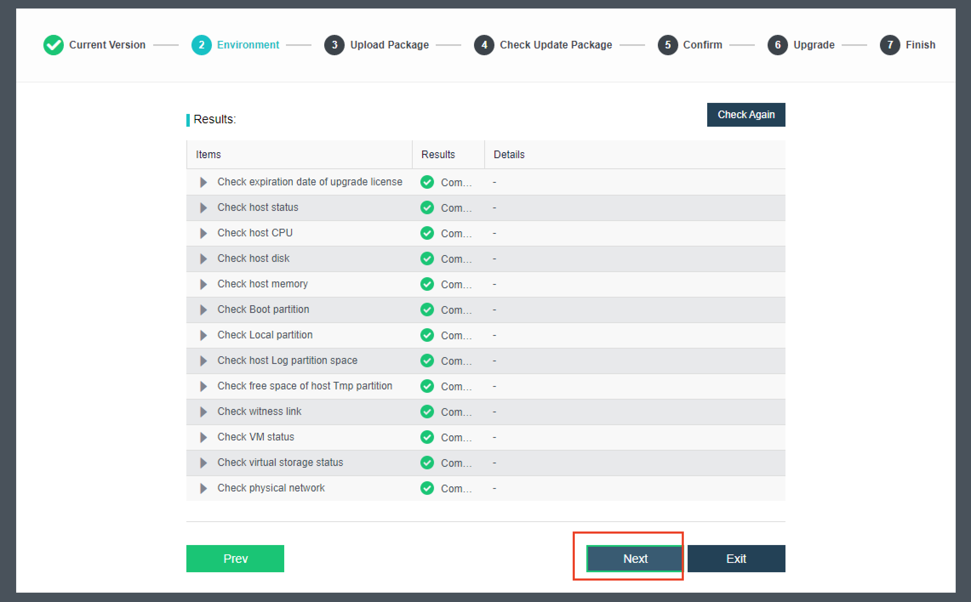Expand Check free space of host Tmp partition
This screenshot has height=602, width=971.
[x=203, y=386]
